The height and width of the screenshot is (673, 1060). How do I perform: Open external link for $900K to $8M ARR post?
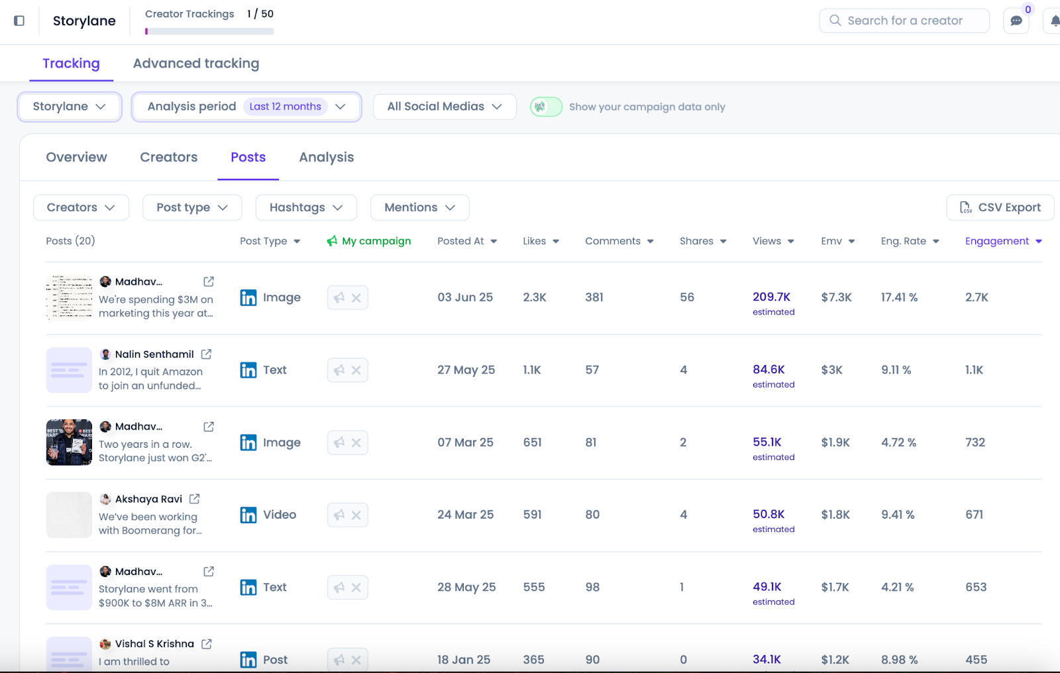(x=209, y=571)
